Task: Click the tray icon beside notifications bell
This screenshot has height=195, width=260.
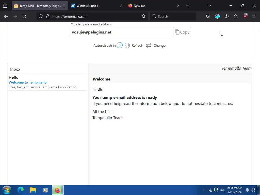Action: pyautogui.click(x=253, y=190)
